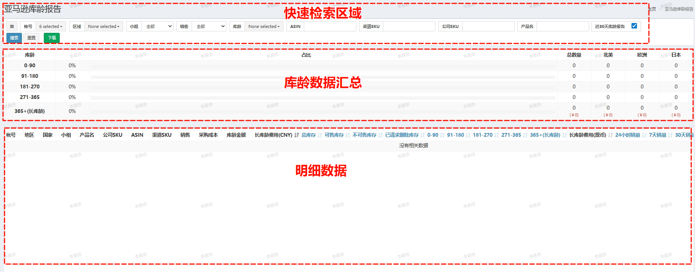
Task: Select the 271-365 row label in summary
Action: point(29,97)
